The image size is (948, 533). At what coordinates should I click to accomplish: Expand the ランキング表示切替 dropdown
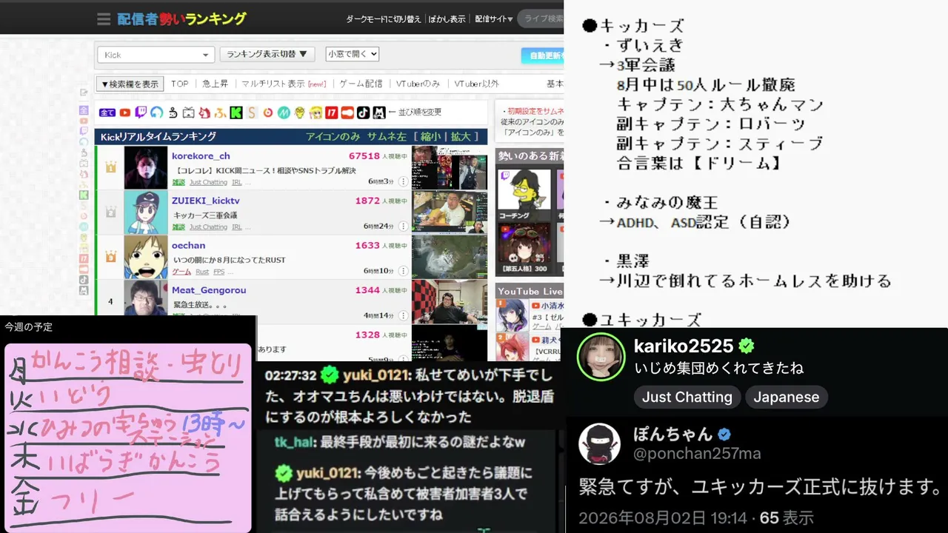(x=267, y=54)
